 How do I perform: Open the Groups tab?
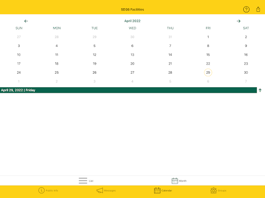(x=218, y=190)
